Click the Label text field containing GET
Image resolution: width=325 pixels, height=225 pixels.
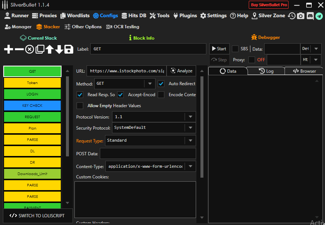148,49
